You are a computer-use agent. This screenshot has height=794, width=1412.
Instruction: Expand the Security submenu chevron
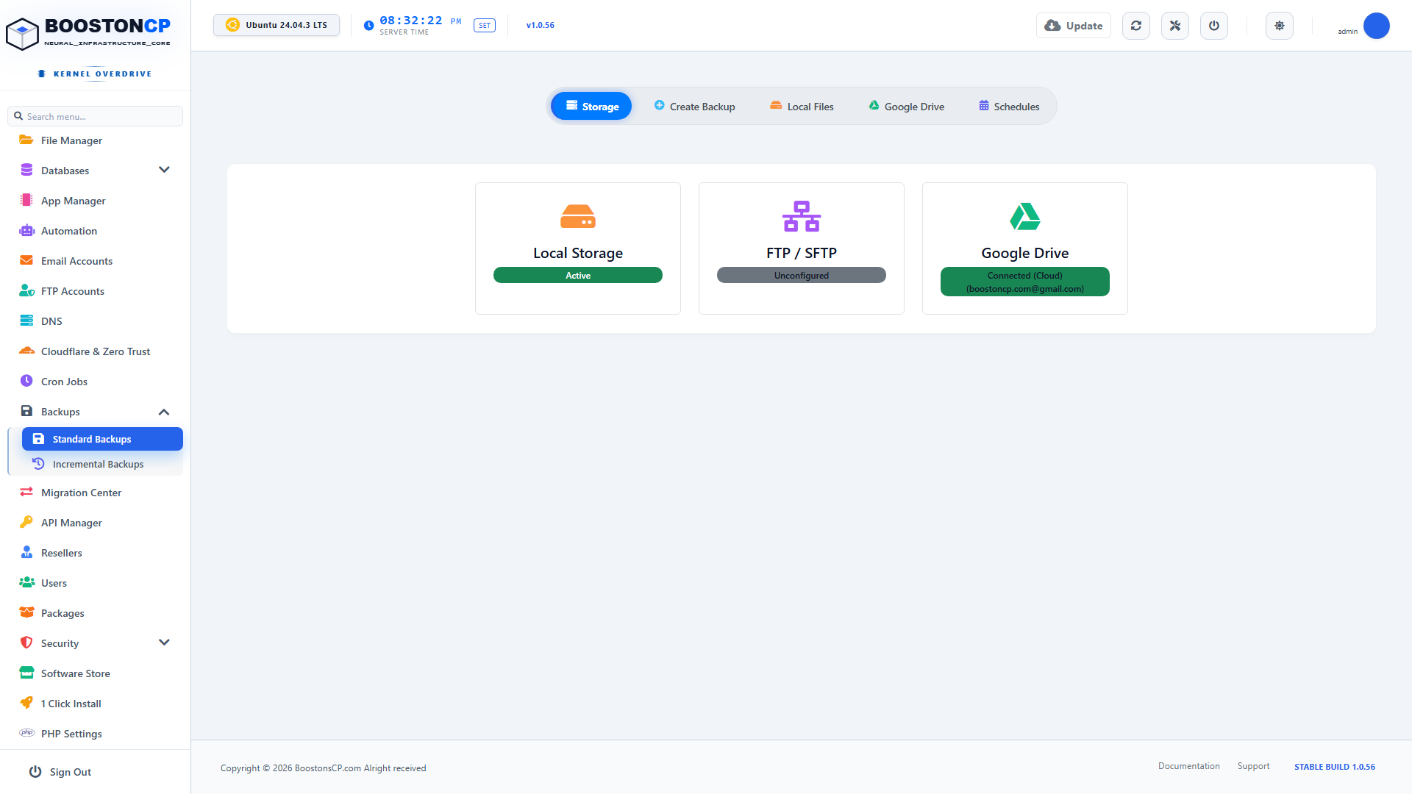click(164, 643)
